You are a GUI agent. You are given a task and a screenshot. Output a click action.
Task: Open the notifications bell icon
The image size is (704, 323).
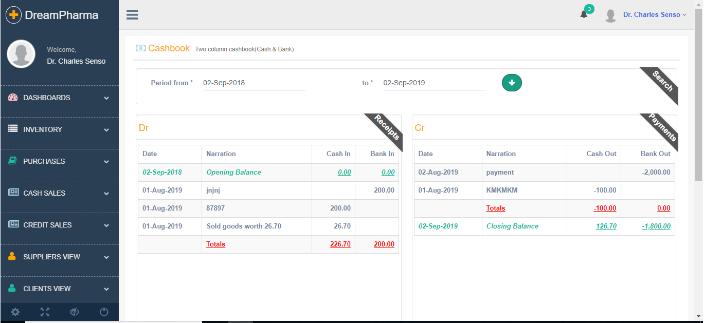[584, 14]
